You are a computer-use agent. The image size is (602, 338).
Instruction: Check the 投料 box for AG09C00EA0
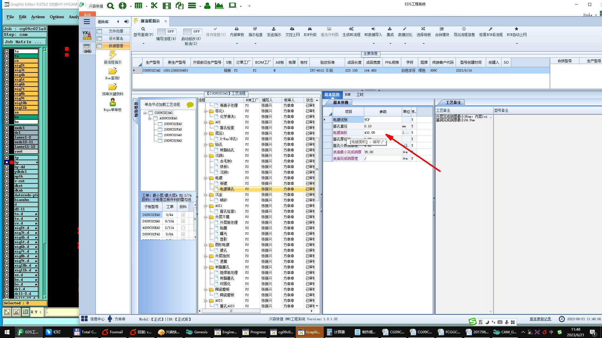tap(183, 228)
